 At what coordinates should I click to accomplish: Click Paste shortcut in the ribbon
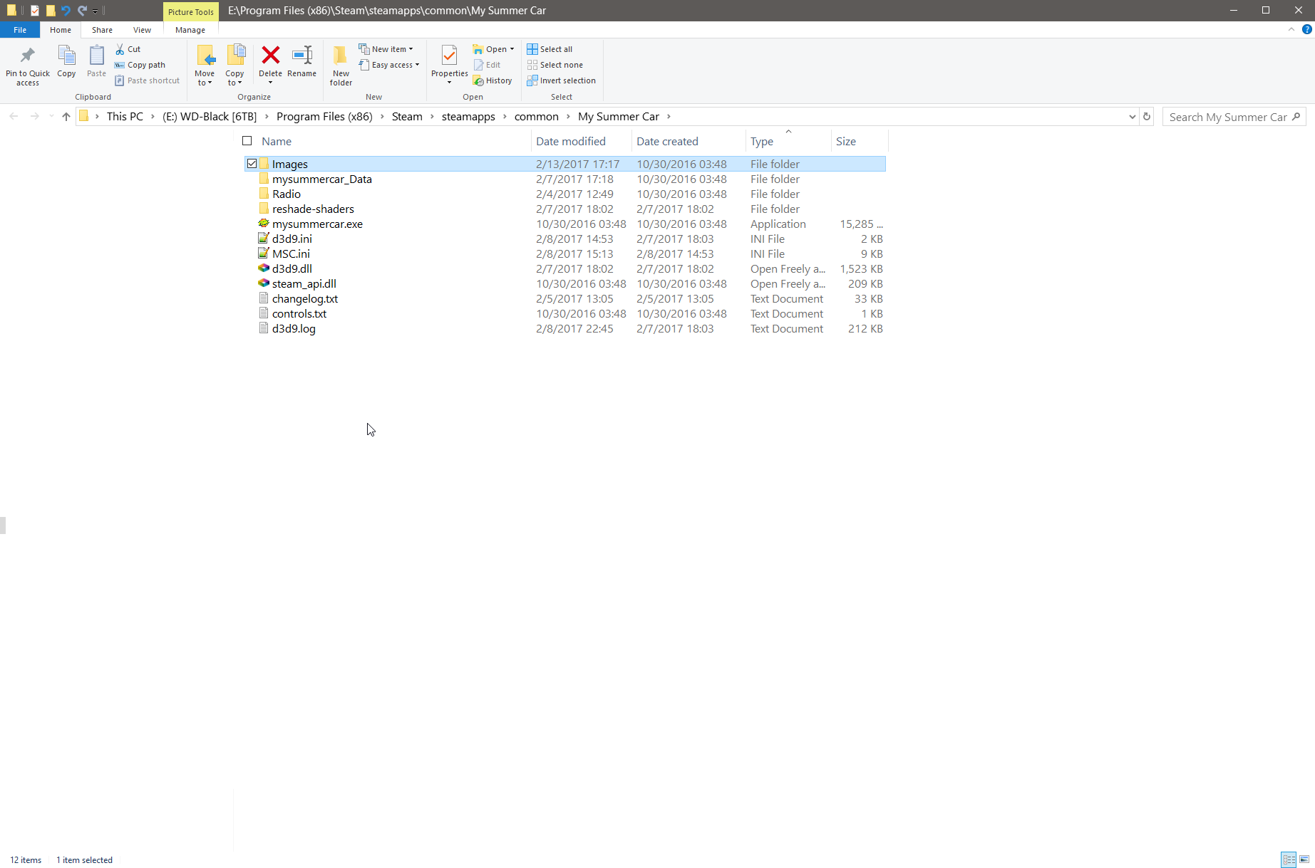(148, 80)
